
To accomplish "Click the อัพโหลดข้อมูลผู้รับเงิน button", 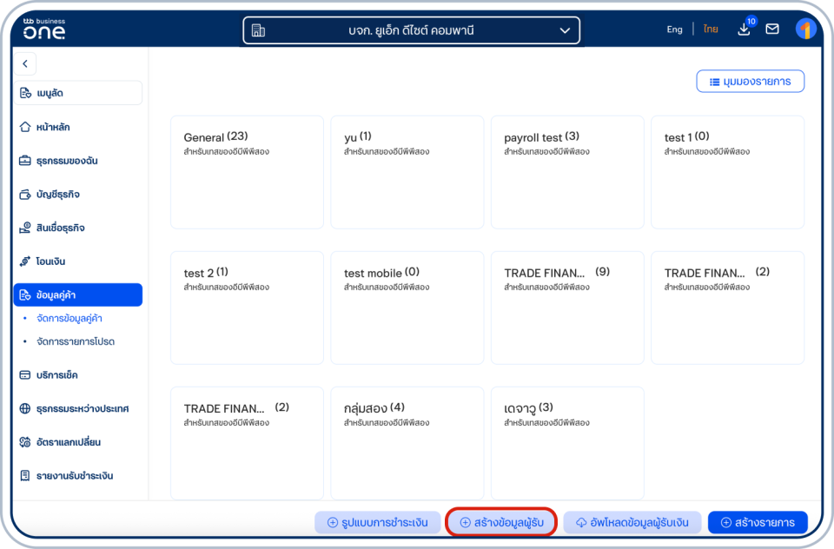I will [632, 522].
